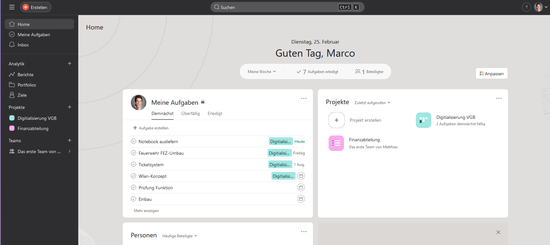Open the user profile avatar menu

click(x=541, y=7)
